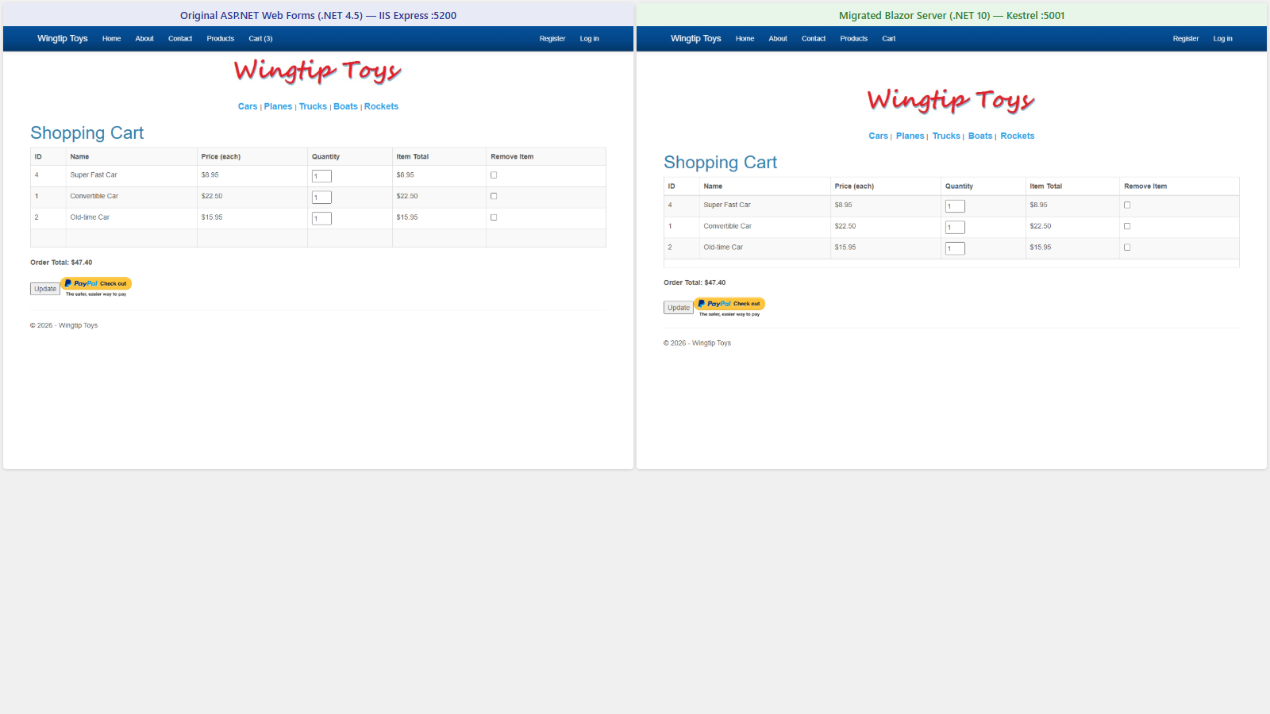Select Old-time Car quantity field on Blazor

click(954, 248)
